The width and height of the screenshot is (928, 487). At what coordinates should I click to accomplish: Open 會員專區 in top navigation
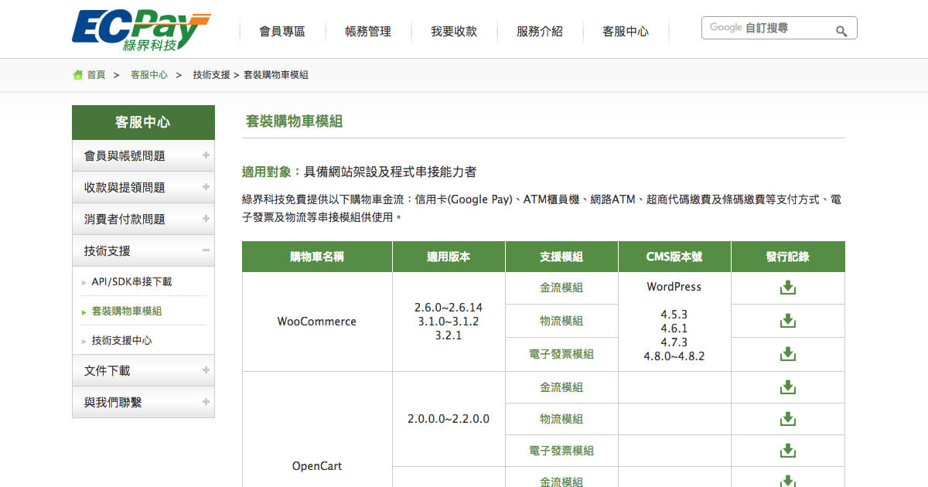tap(281, 32)
